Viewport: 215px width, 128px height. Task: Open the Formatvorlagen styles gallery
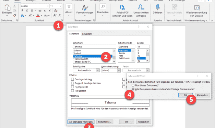pos(85,10)
